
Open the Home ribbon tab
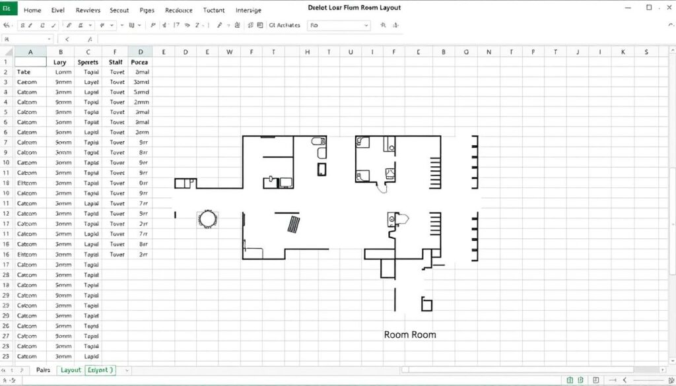[32, 11]
